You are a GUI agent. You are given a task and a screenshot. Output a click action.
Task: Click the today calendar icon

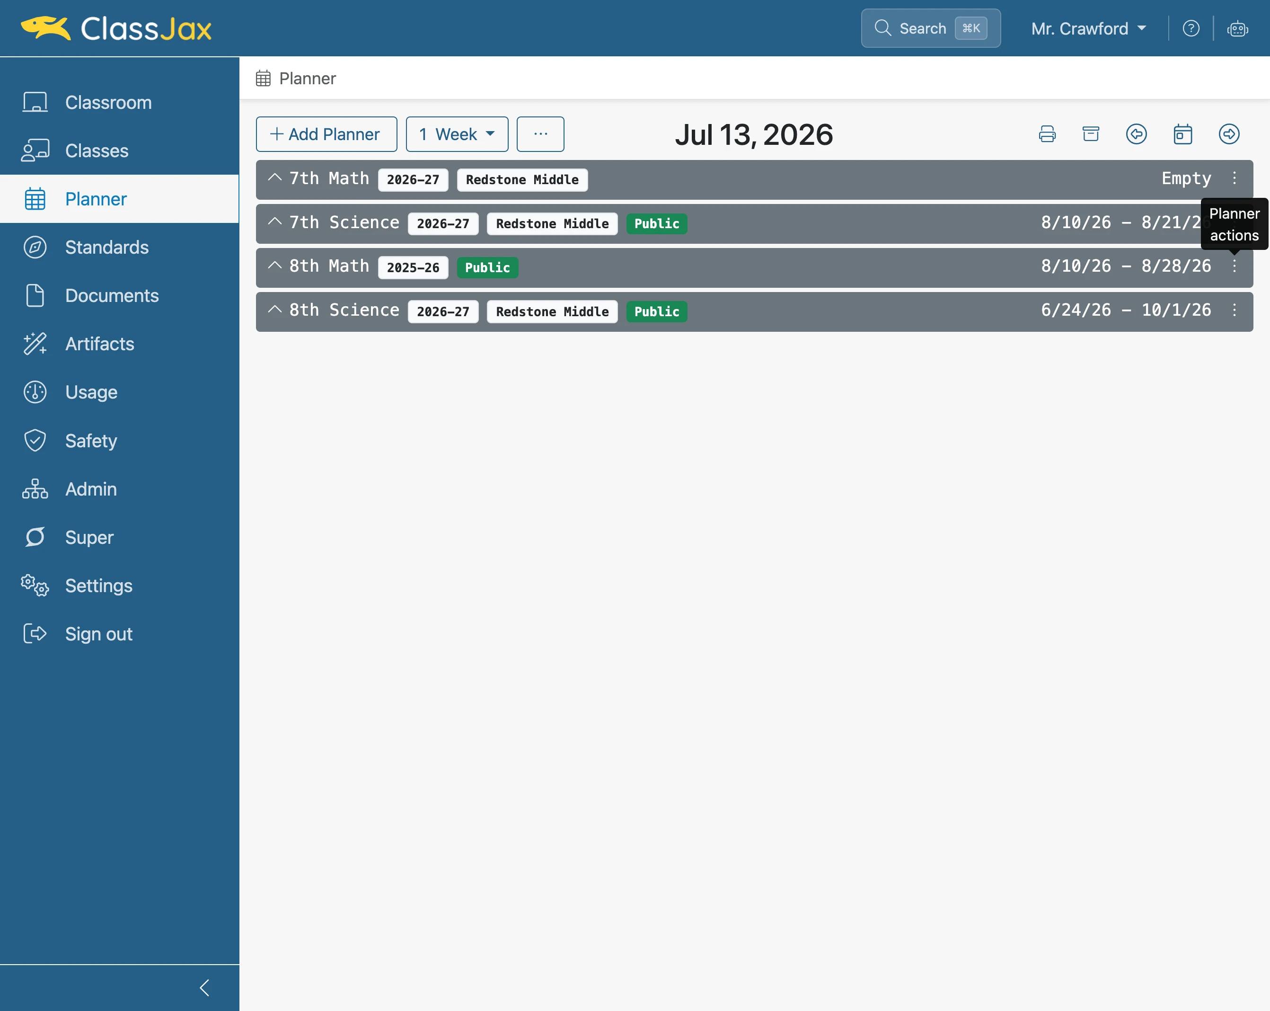point(1183,134)
